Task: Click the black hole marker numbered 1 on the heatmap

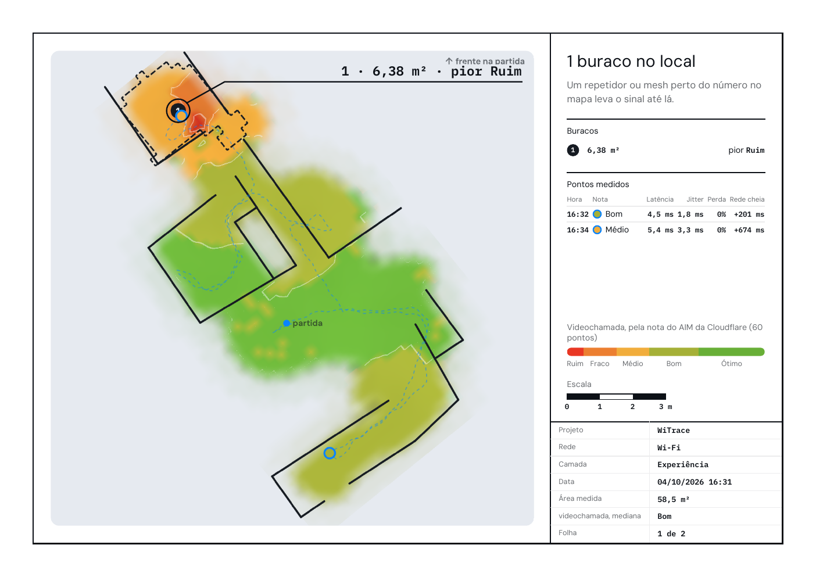Action: (x=178, y=110)
